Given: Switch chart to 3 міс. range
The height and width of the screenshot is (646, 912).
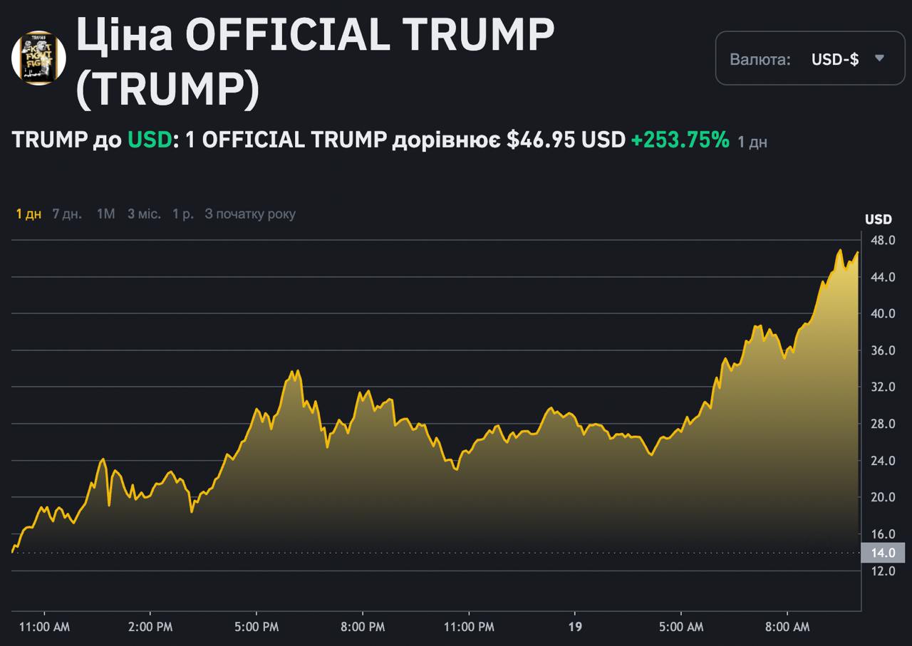Looking at the screenshot, I should coord(144,214).
